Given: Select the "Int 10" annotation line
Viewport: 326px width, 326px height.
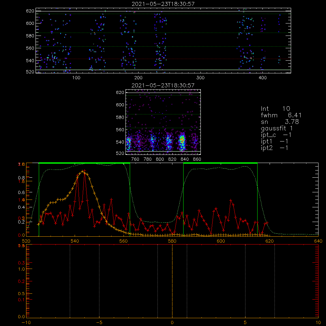Looking at the screenshot, I should [275, 109].
